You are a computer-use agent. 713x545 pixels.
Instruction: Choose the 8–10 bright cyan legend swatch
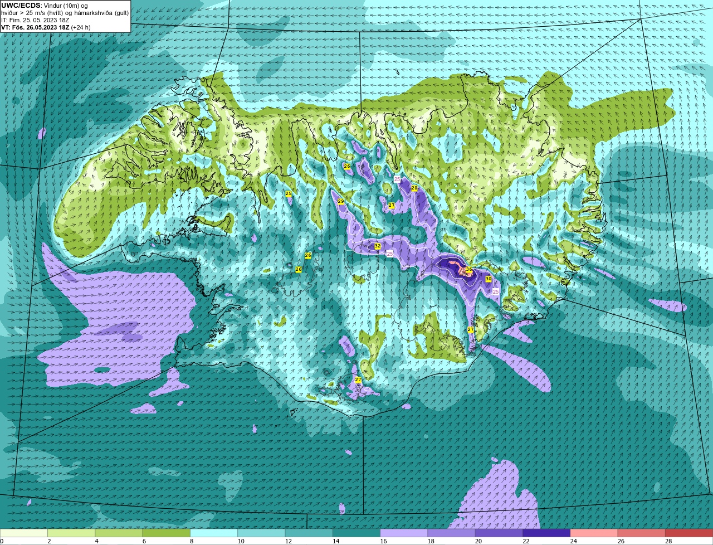[214, 533]
